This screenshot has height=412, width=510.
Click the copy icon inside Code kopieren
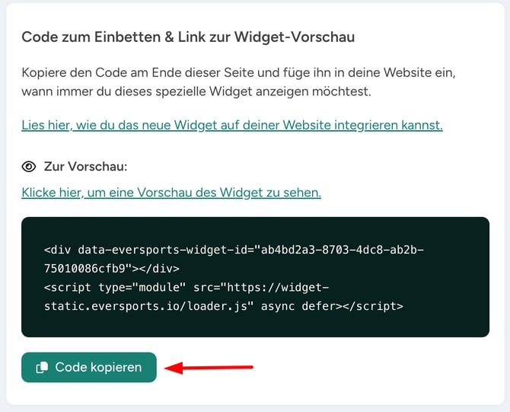click(41, 367)
